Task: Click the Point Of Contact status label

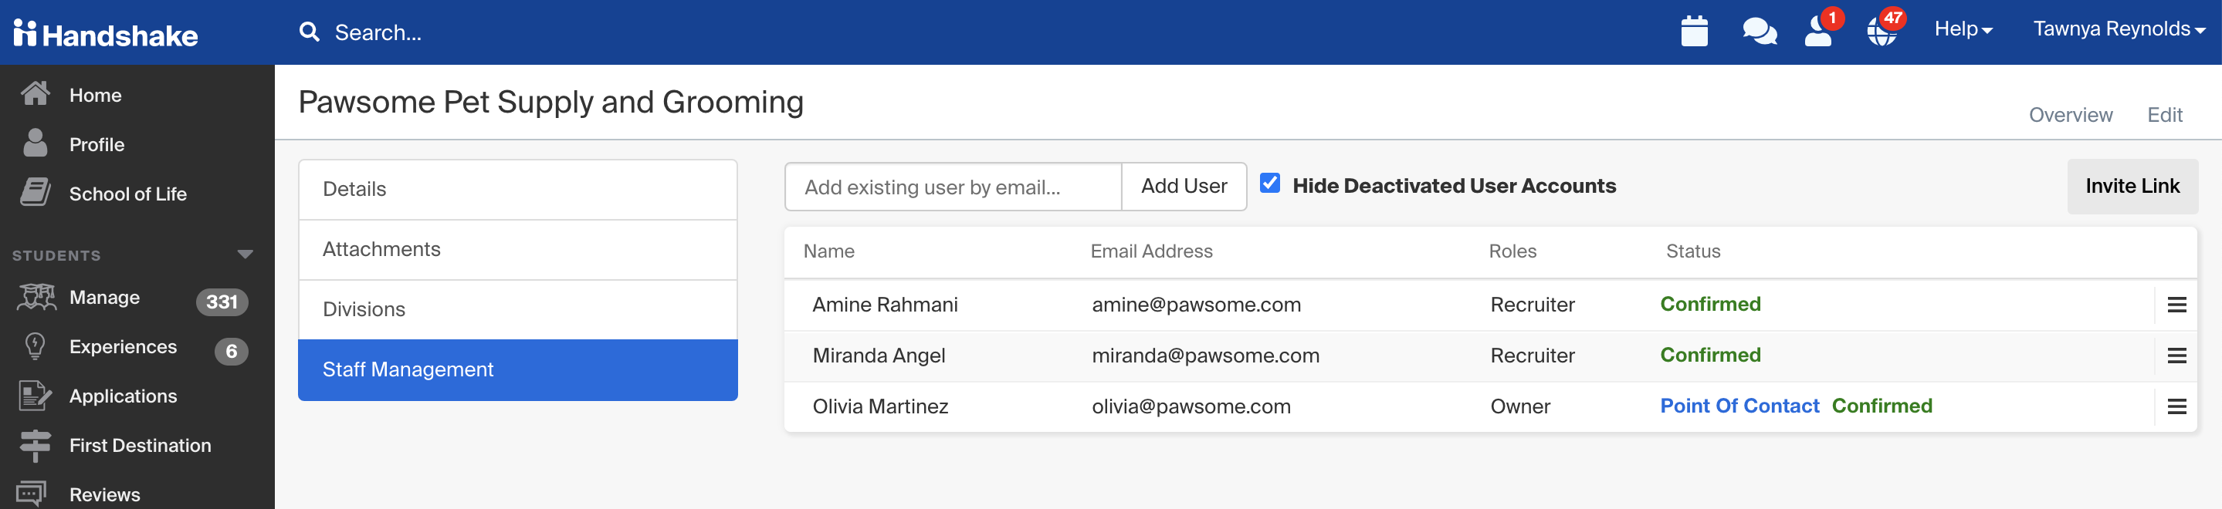Action: 1739,406
